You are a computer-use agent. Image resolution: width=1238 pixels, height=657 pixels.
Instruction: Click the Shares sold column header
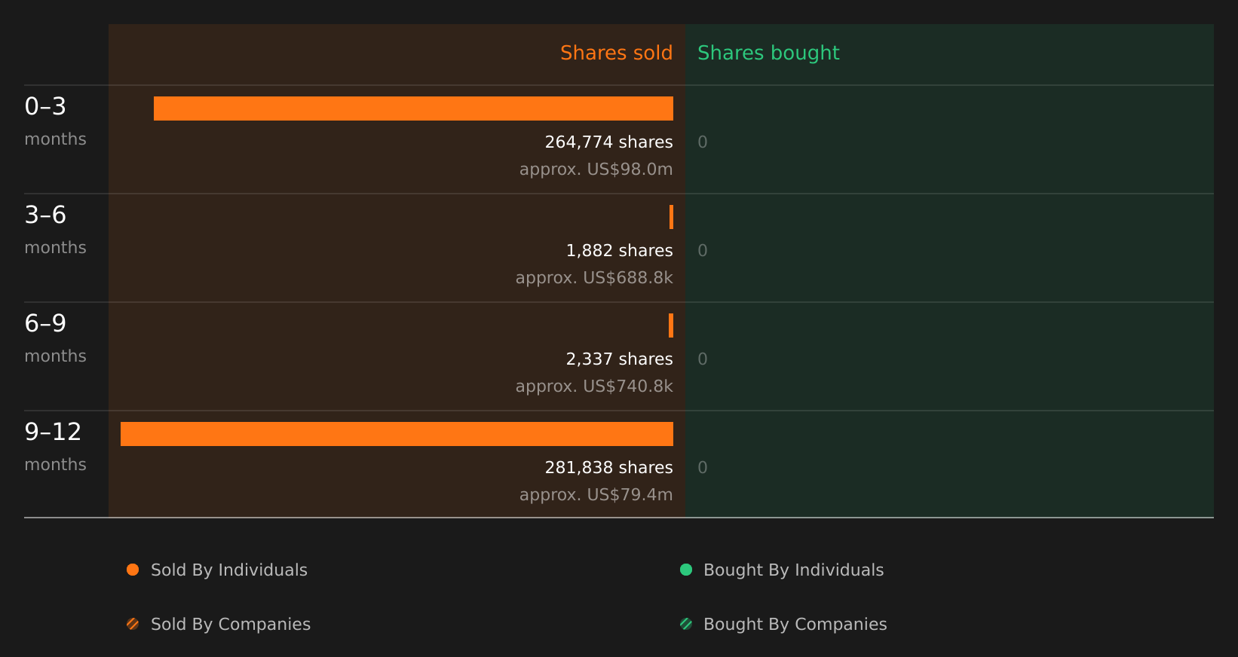pos(616,53)
